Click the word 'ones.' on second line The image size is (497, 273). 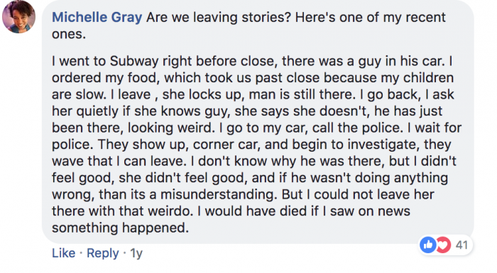point(69,34)
